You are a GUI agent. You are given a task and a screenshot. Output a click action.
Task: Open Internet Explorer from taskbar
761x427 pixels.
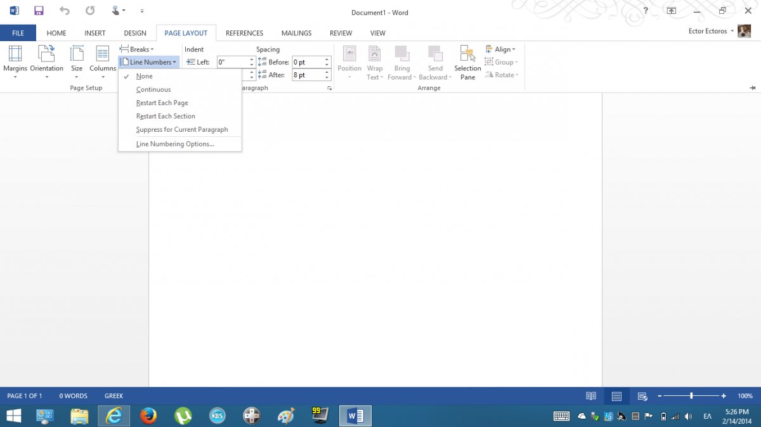point(114,416)
